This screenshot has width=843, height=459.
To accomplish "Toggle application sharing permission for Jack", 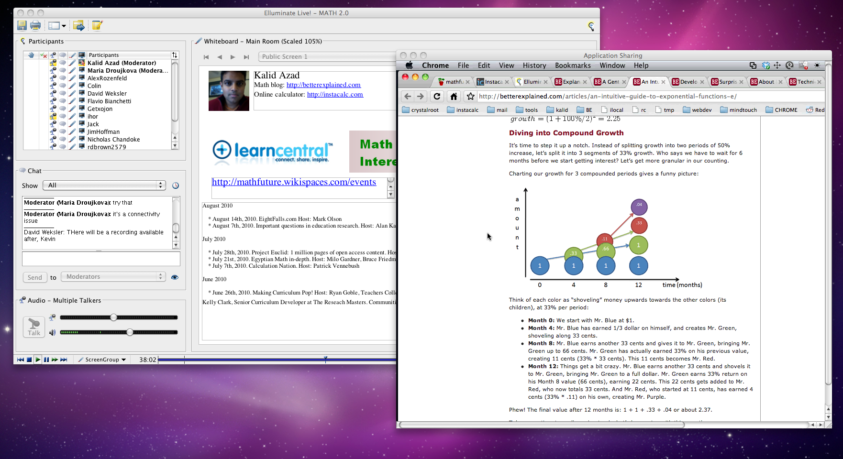I will pos(82,124).
